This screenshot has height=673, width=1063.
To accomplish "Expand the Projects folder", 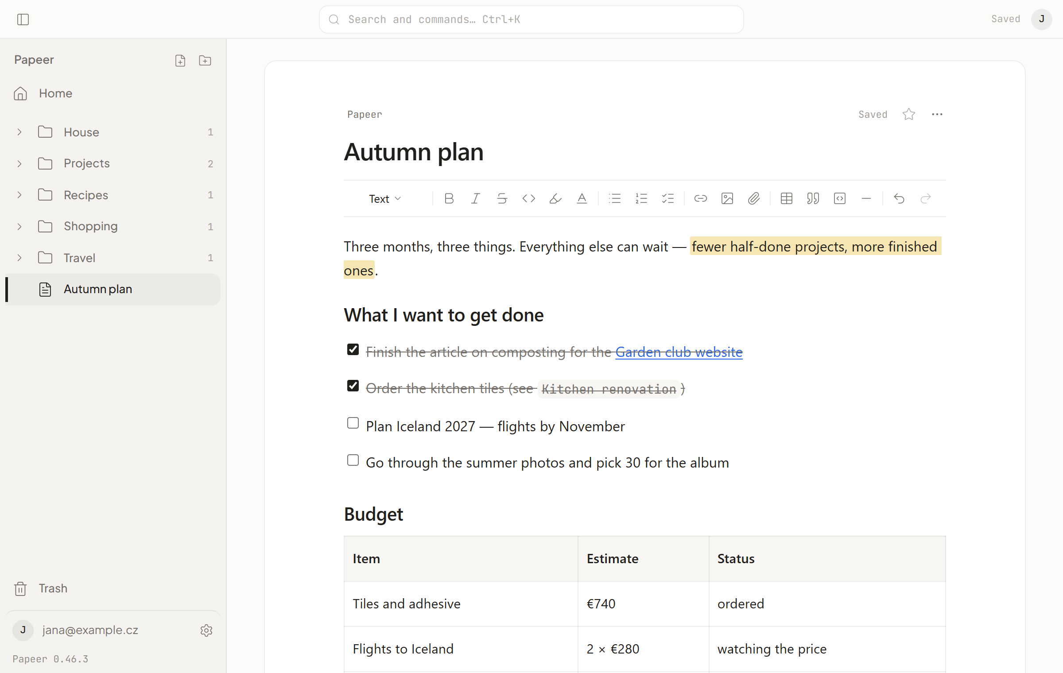I will click(x=19, y=163).
